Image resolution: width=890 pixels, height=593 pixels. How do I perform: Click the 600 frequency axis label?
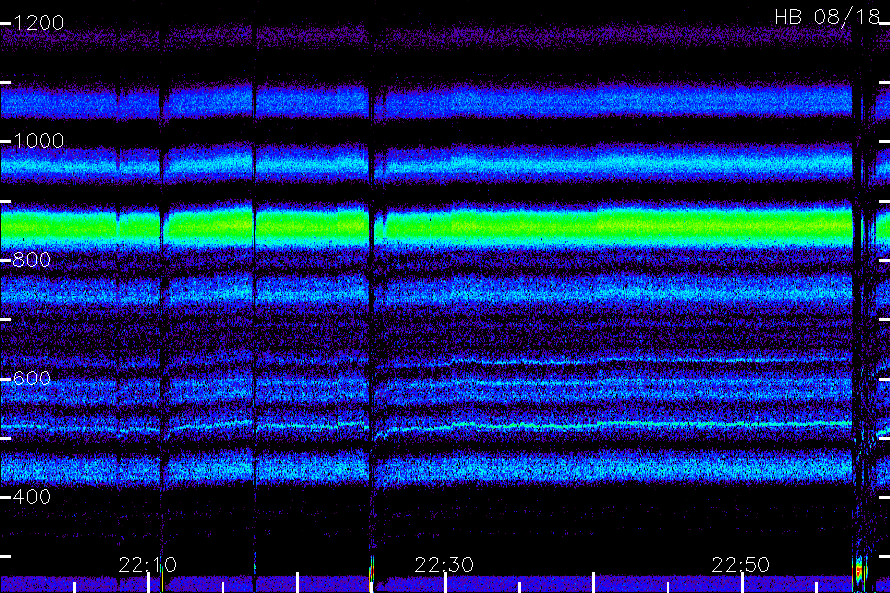(x=32, y=379)
